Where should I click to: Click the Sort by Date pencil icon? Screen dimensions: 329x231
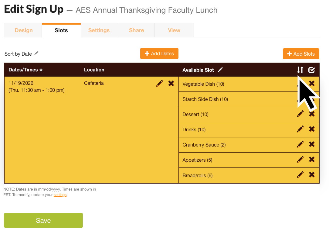click(36, 53)
